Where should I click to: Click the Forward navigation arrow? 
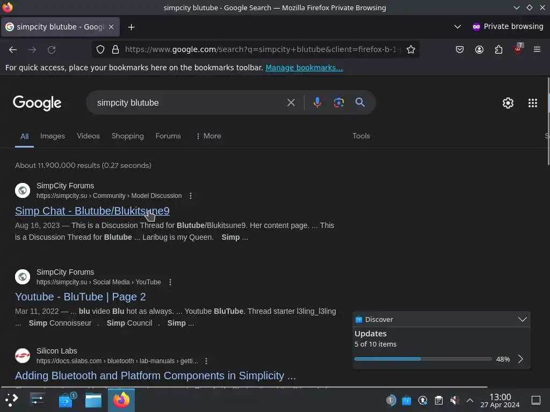(32, 50)
